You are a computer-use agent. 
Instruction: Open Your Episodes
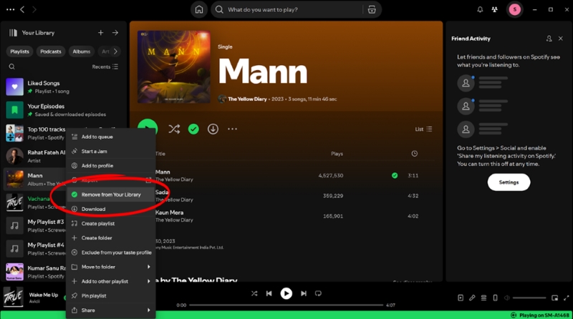click(x=64, y=110)
